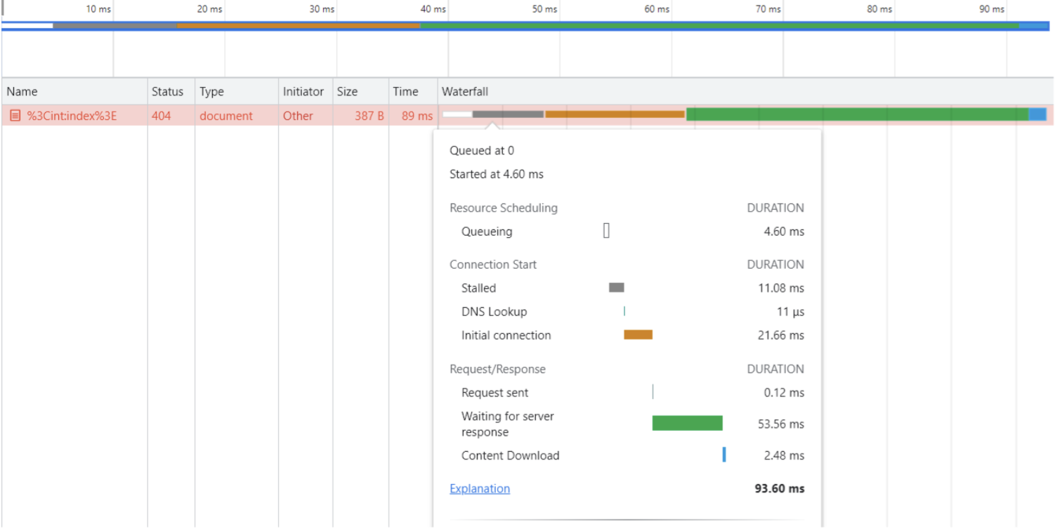Click the orange Initial connection bar
The image size is (1055, 529).
pos(638,335)
